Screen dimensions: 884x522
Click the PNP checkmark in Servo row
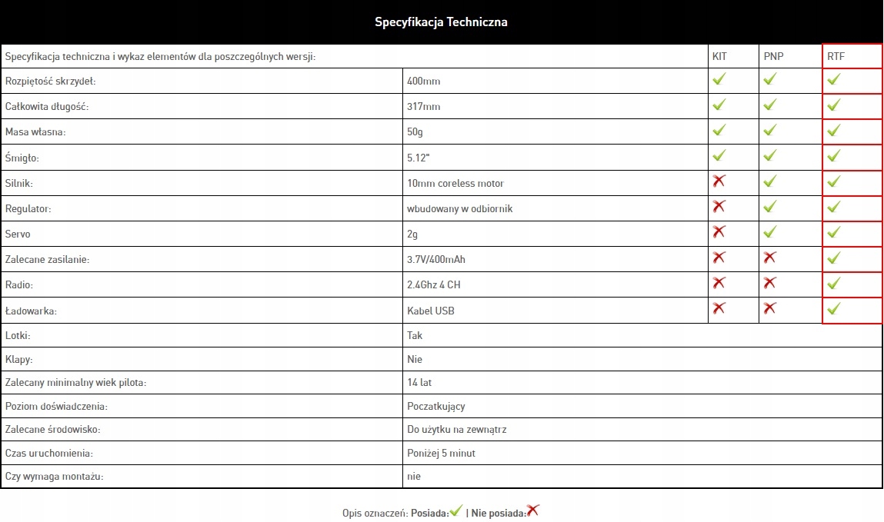tap(770, 232)
